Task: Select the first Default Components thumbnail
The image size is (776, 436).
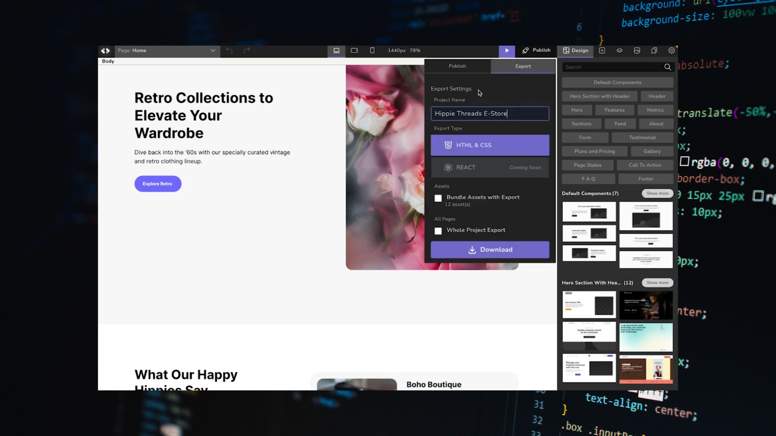Action: click(589, 212)
